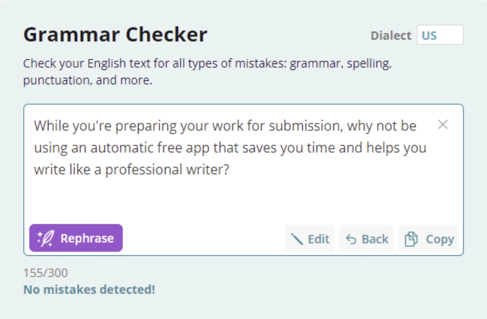Click the Edit button text
This screenshot has width=487, height=319.
point(318,239)
